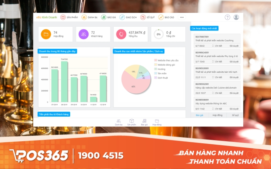This screenshot has height=169, width=271.
Task: Click the Doanh thu trong 06 tháng header
Action: point(57,51)
